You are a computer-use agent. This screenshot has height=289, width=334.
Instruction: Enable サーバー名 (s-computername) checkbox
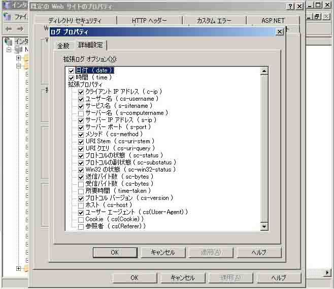tap(81, 113)
